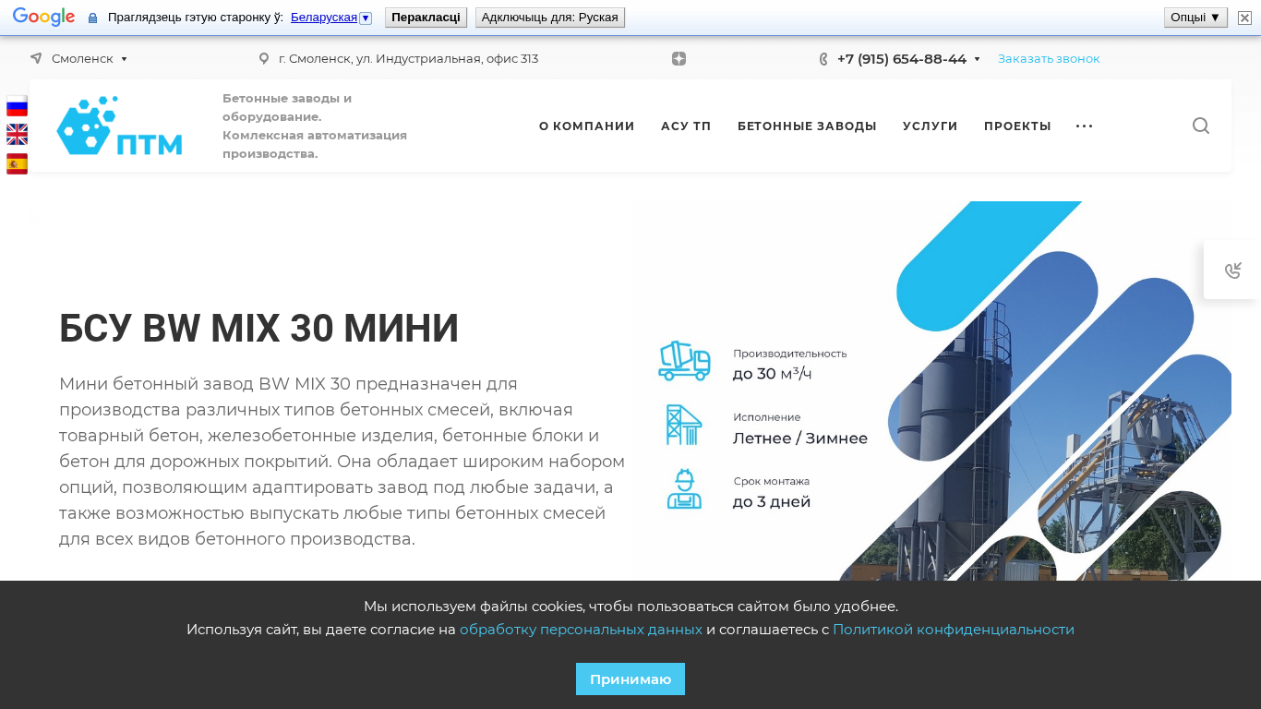
Task: Switch site language to English flag
Action: pos(17,135)
